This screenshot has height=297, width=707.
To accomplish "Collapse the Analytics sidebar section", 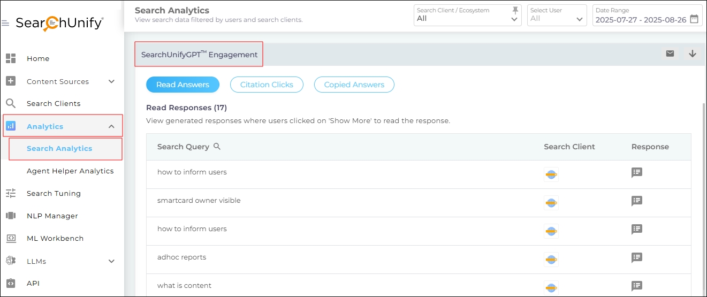I will click(x=111, y=126).
